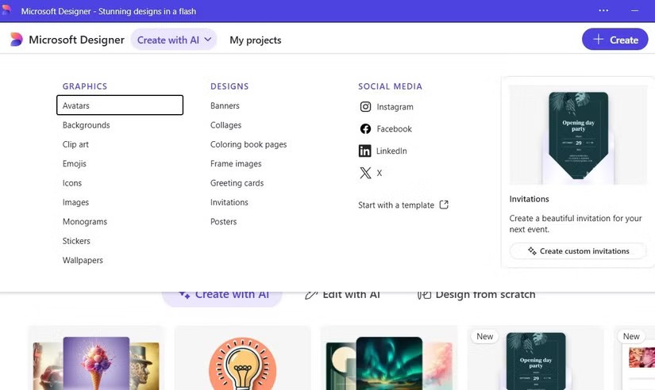Click the X social media icon
The height and width of the screenshot is (390, 655).
tap(365, 173)
